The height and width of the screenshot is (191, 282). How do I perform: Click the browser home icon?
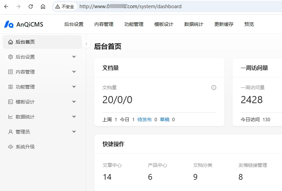coord(43,7)
